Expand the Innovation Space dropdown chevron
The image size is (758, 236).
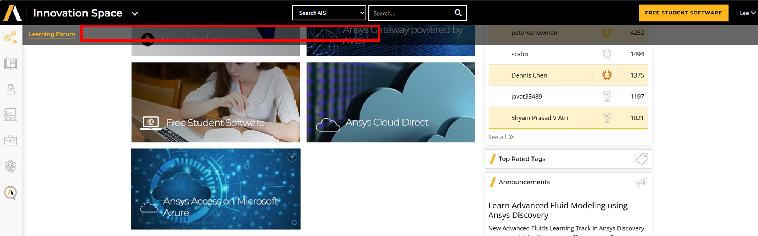click(x=135, y=14)
